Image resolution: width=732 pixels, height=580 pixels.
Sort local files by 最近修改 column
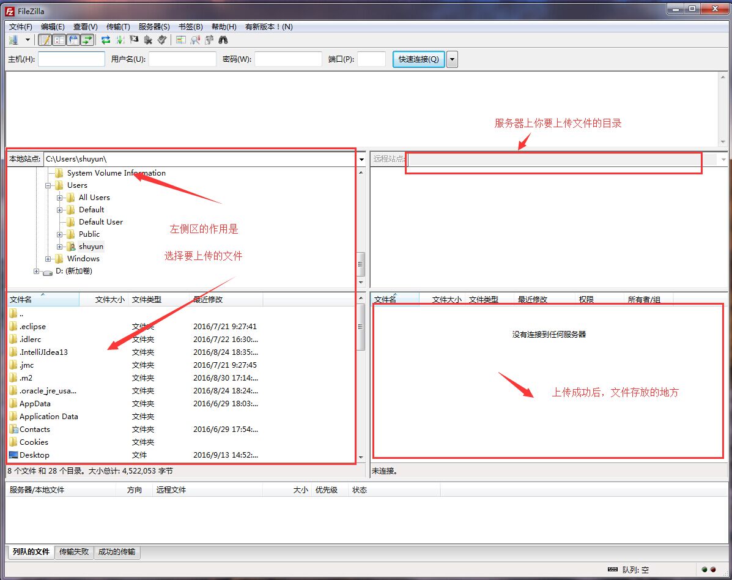[x=226, y=299]
